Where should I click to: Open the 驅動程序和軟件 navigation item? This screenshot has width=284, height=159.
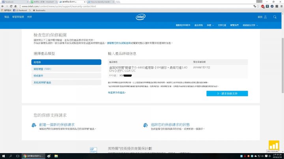point(183,25)
